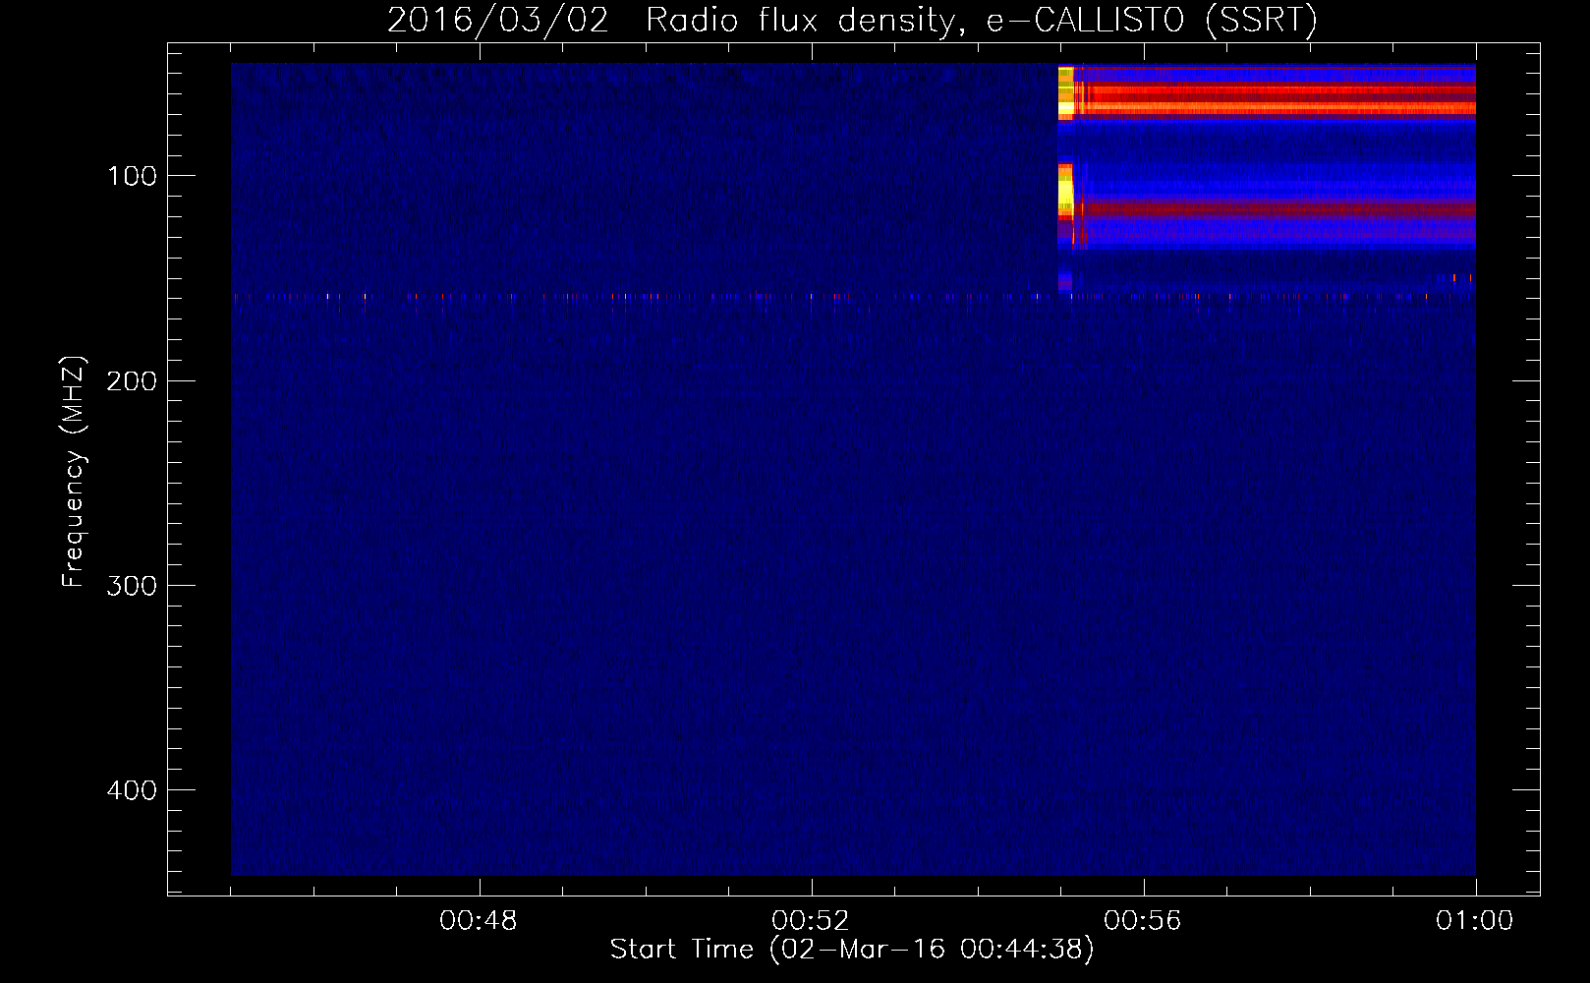Viewport: 1590px width, 983px height.
Task: Click the '00:56' time tick label
Action: coord(1143,921)
